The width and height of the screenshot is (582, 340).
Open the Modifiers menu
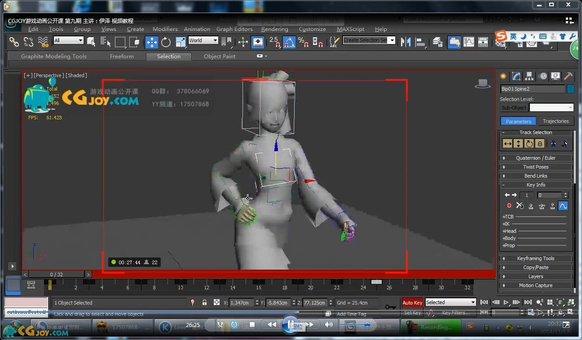(165, 29)
